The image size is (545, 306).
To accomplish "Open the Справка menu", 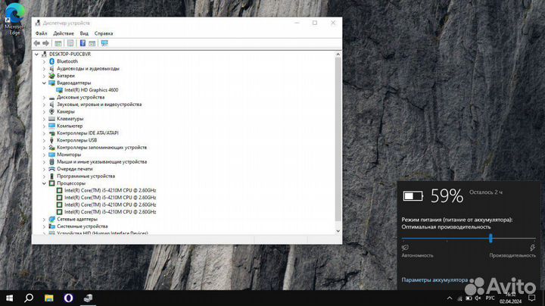I will [104, 33].
